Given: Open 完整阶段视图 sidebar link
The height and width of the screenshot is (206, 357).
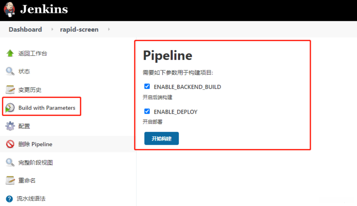Looking at the screenshot, I should (35, 163).
